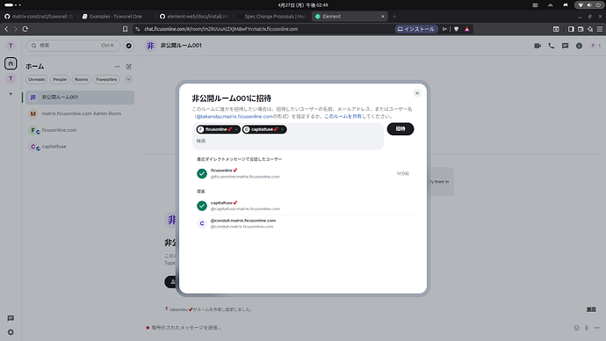Open clock 4月27日(月) 午後 02:49
Viewport: 606px width, 341px height.
[303, 5]
